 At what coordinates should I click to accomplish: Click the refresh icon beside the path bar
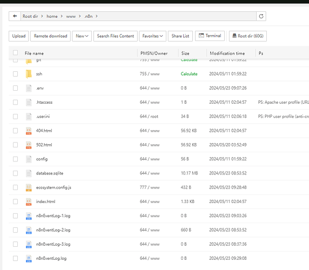pos(261,16)
